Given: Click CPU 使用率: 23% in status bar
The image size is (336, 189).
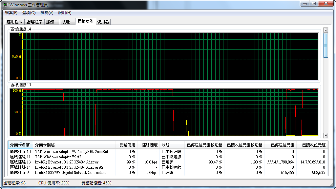Looking at the screenshot, I should (x=54, y=183).
